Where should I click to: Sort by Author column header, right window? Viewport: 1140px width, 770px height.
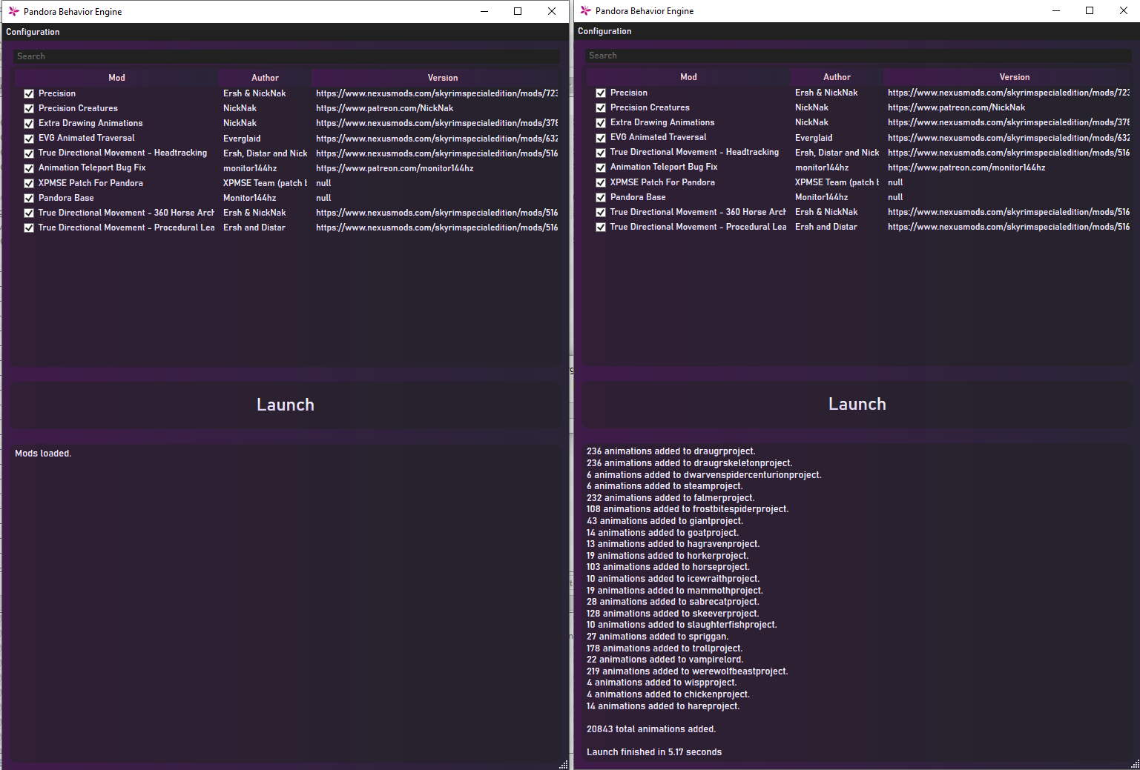[837, 77]
